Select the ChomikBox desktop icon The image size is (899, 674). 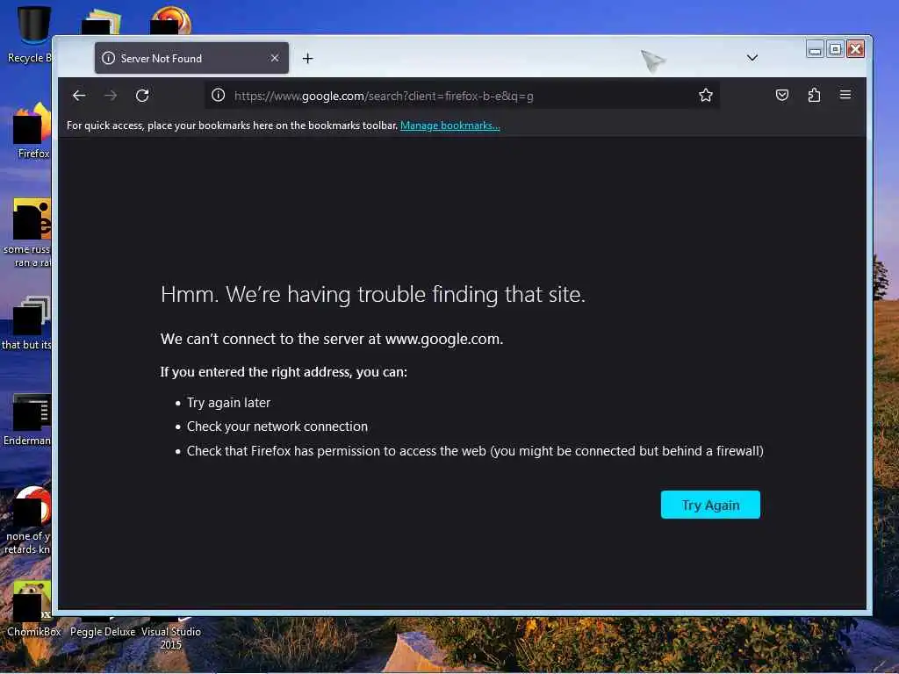point(33,609)
